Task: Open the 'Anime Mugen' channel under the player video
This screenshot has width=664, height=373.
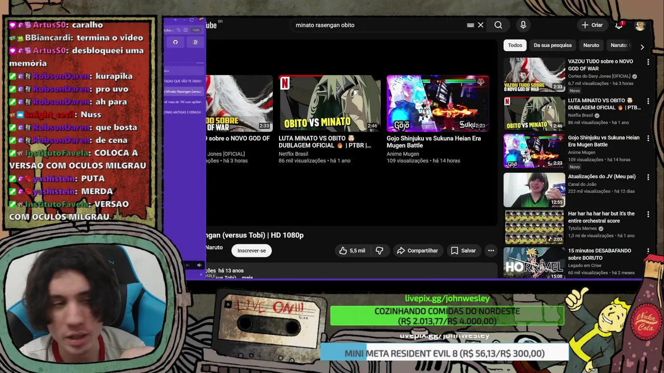Action: pos(403,154)
